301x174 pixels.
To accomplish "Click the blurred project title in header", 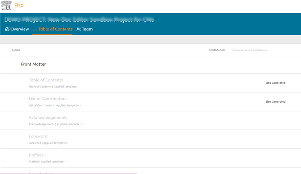I will [x=79, y=19].
